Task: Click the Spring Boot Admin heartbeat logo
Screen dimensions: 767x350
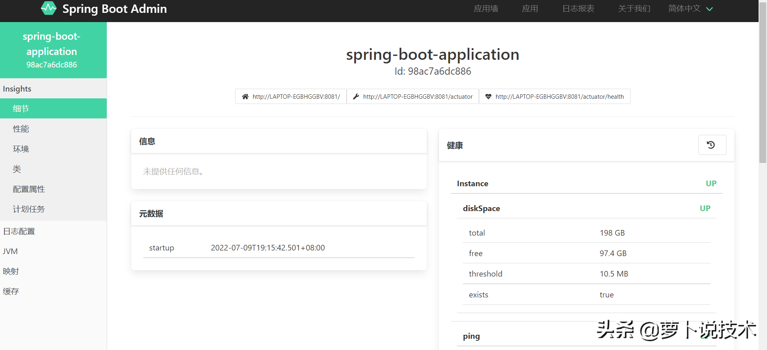Action: (49, 8)
